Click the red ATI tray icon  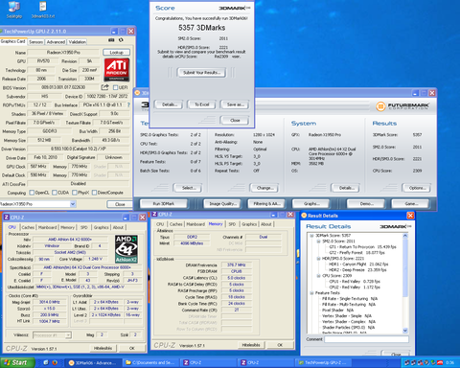(440, 362)
